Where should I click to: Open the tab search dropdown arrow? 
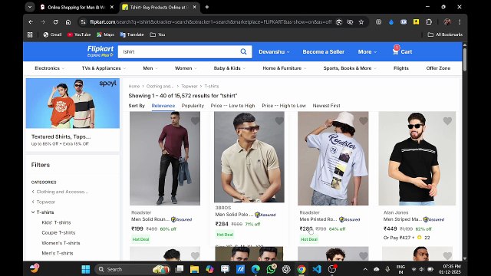pos(30,7)
